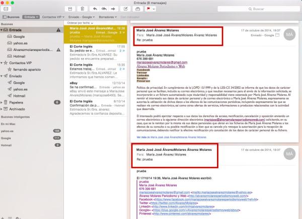Viewport: 302px width, 219px height.
Task: Click the Buscar search field
Action: [x=259, y=9]
